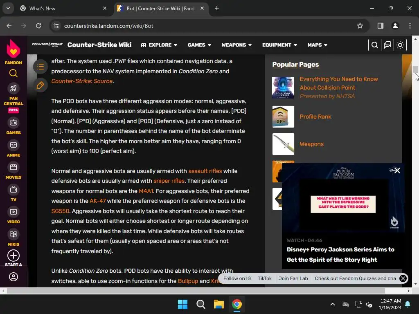
Task: Open the Weapons popular page link
Action: click(311, 144)
